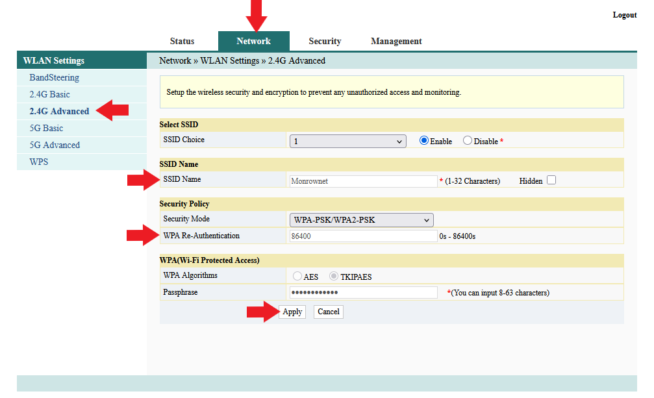This screenshot has width=654, height=398.
Task: Open the WPS settings page
Action: [x=39, y=162]
